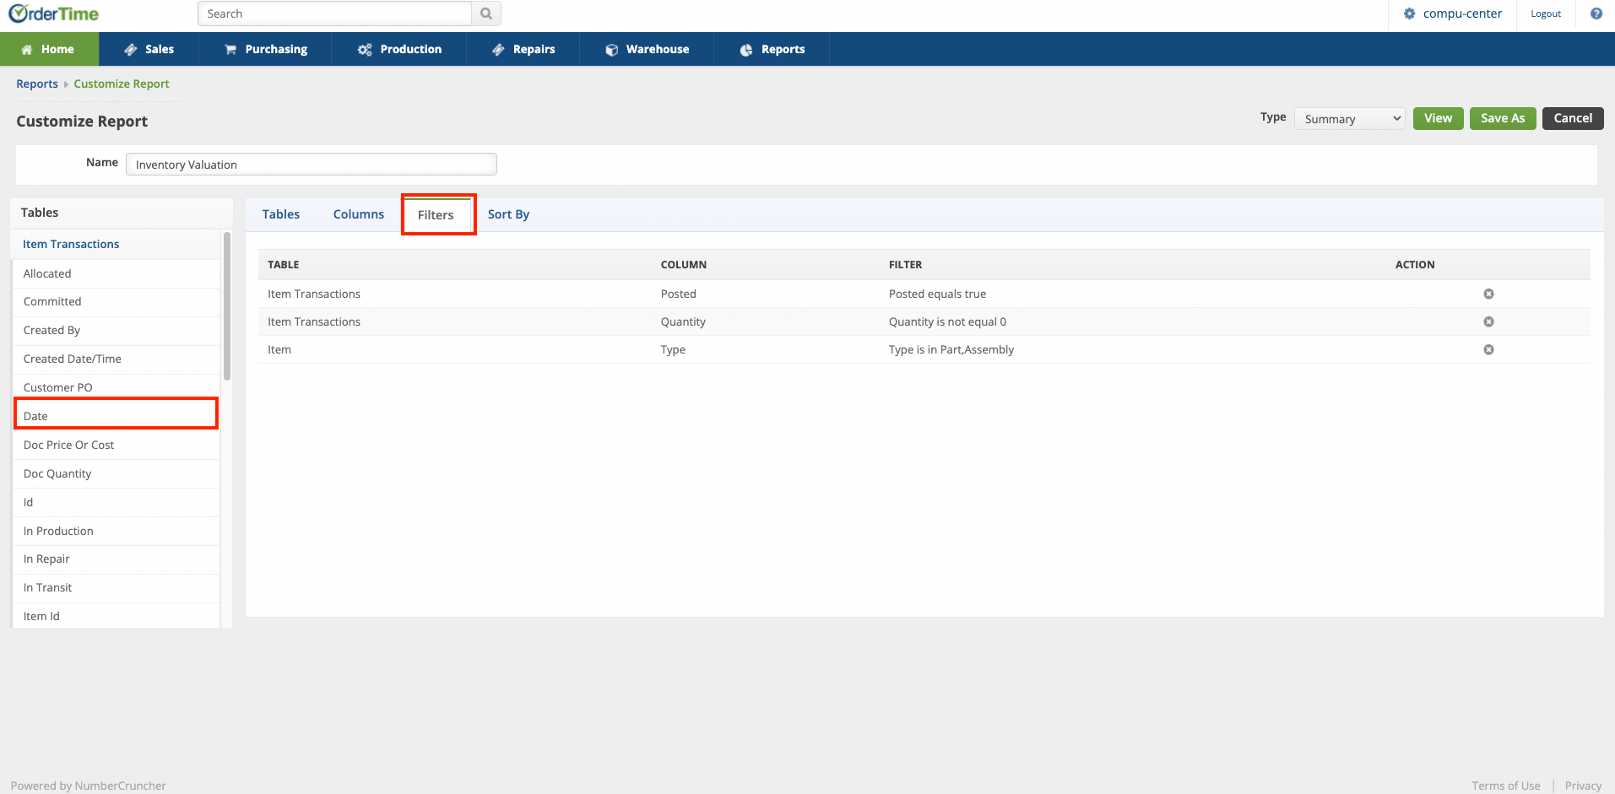The height and width of the screenshot is (794, 1615).
Task: Delete the Type is in Part,Assembly filter
Action: [x=1488, y=349]
